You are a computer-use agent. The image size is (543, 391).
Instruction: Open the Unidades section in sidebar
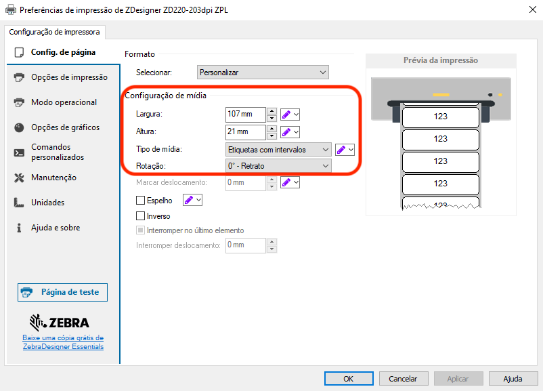(x=47, y=203)
